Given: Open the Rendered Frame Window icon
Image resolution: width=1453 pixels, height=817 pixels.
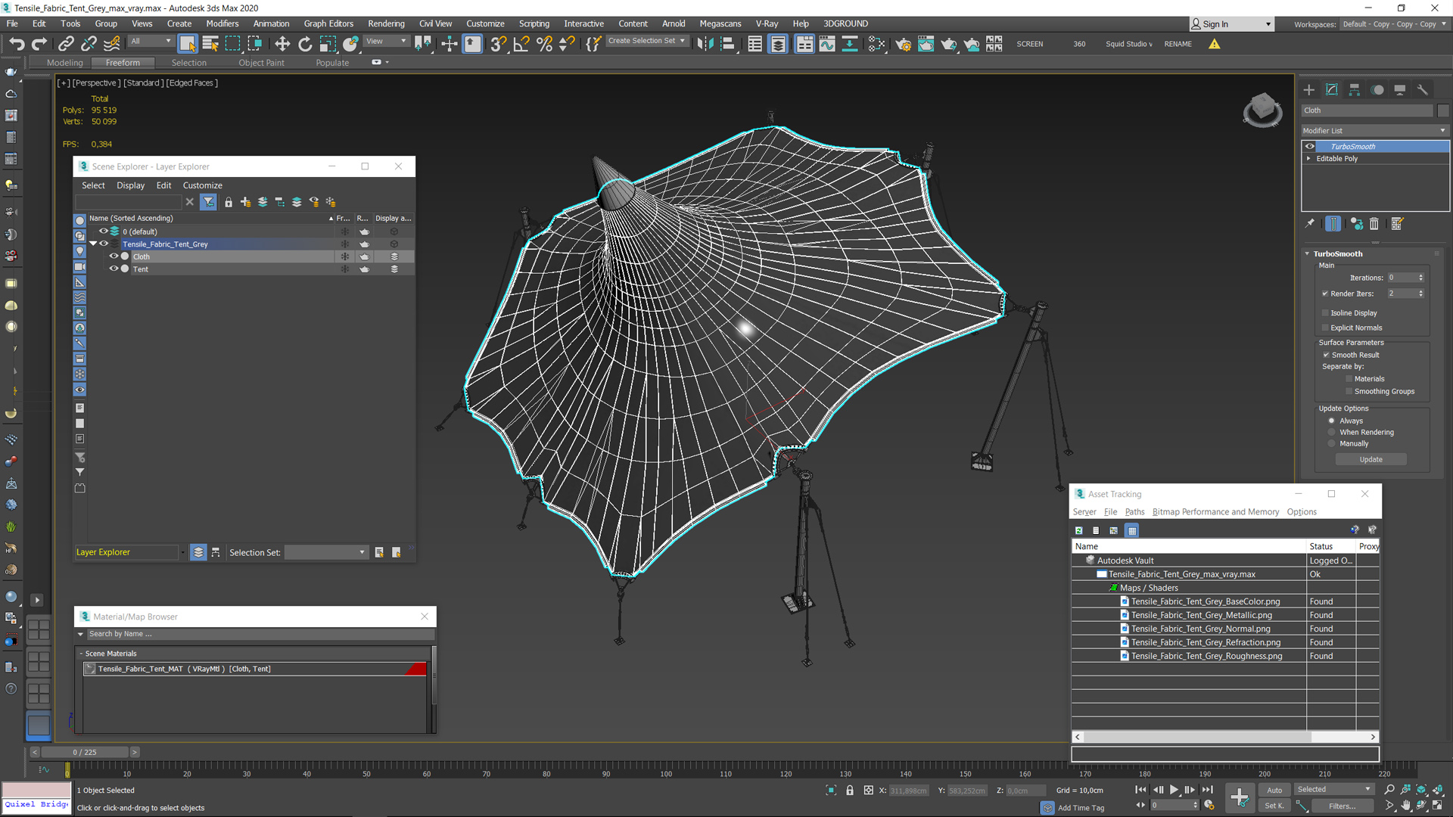Looking at the screenshot, I should click(x=926, y=44).
